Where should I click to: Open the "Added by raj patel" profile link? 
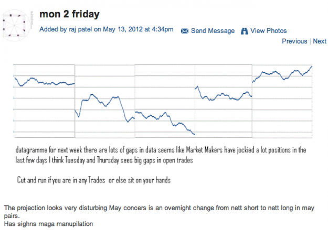tap(80, 29)
